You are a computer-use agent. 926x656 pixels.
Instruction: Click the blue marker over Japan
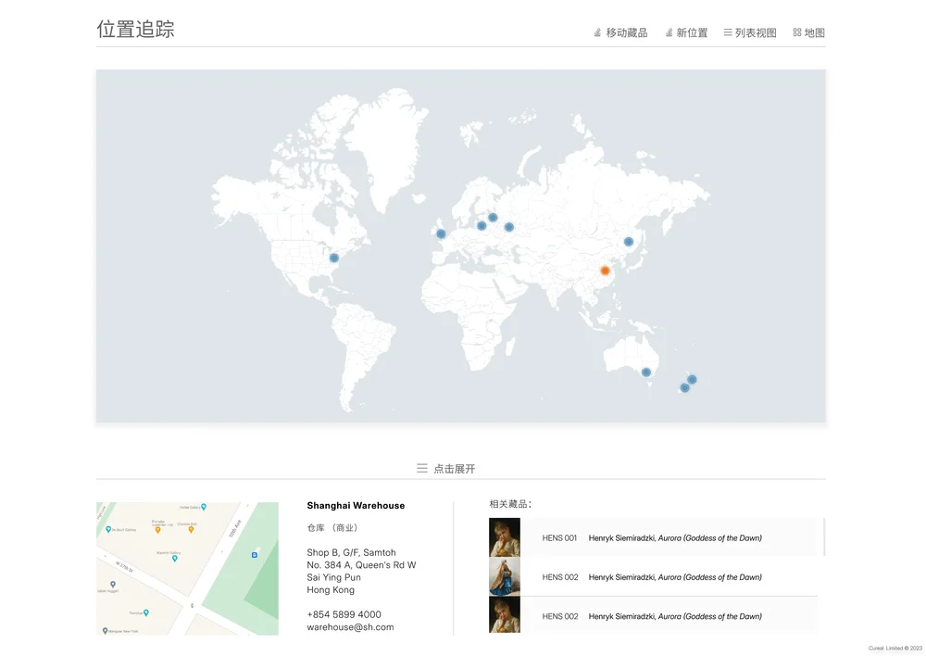point(628,241)
